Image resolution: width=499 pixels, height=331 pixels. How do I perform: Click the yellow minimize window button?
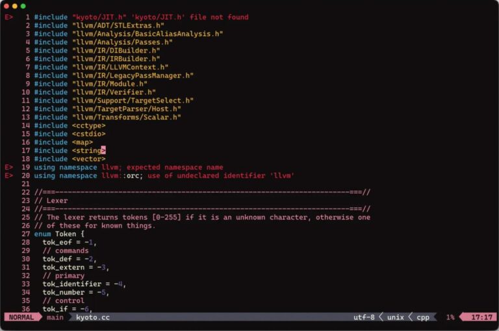(x=15, y=6)
